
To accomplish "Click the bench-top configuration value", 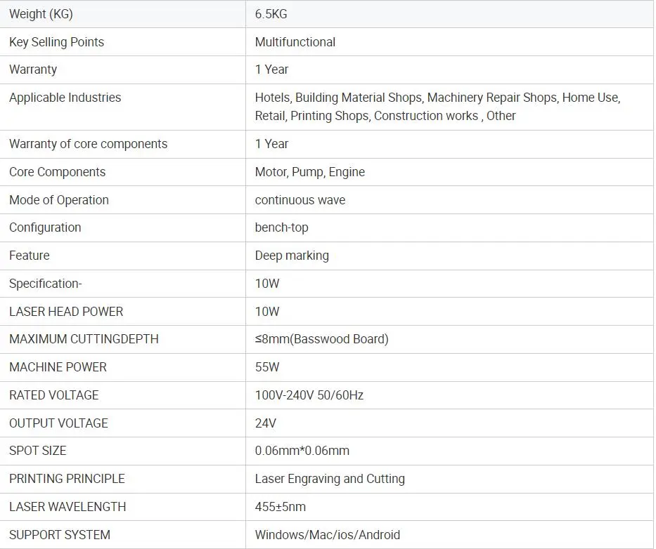I will [281, 227].
